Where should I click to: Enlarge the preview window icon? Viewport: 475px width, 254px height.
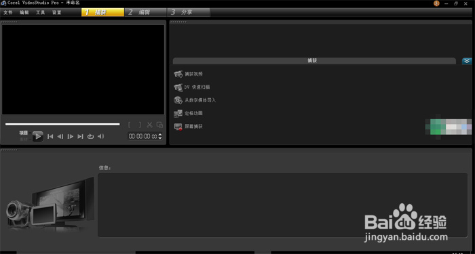pyautogui.click(x=159, y=125)
